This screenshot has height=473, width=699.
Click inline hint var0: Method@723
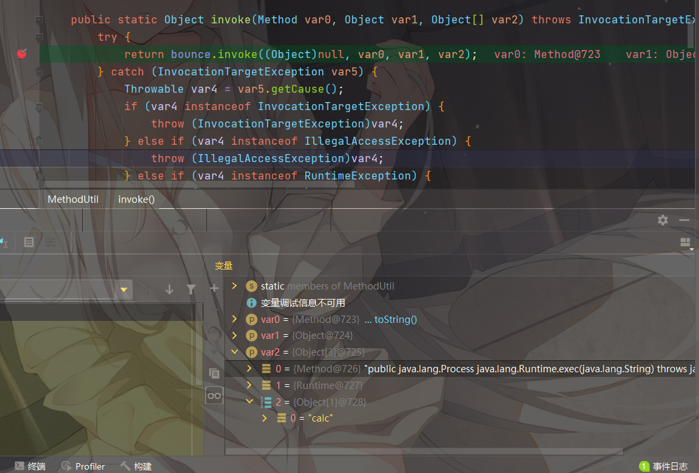[x=547, y=54]
